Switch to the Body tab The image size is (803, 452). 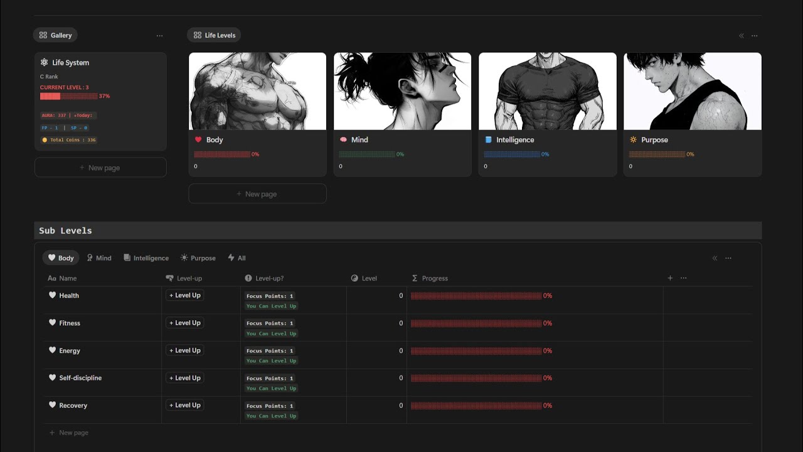[x=61, y=258]
